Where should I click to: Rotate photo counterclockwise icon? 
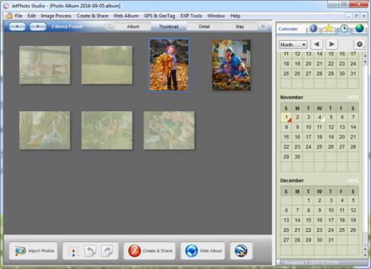pyautogui.click(x=90, y=251)
